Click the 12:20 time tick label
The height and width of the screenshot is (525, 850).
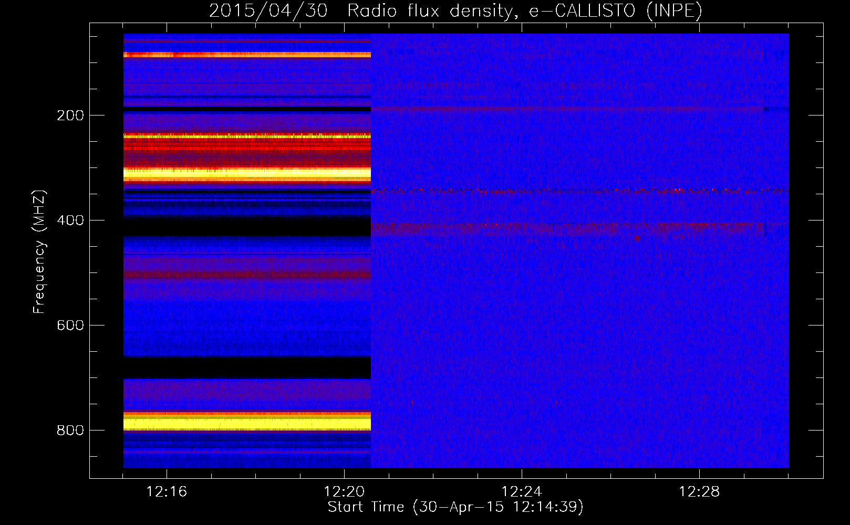pos(344,491)
